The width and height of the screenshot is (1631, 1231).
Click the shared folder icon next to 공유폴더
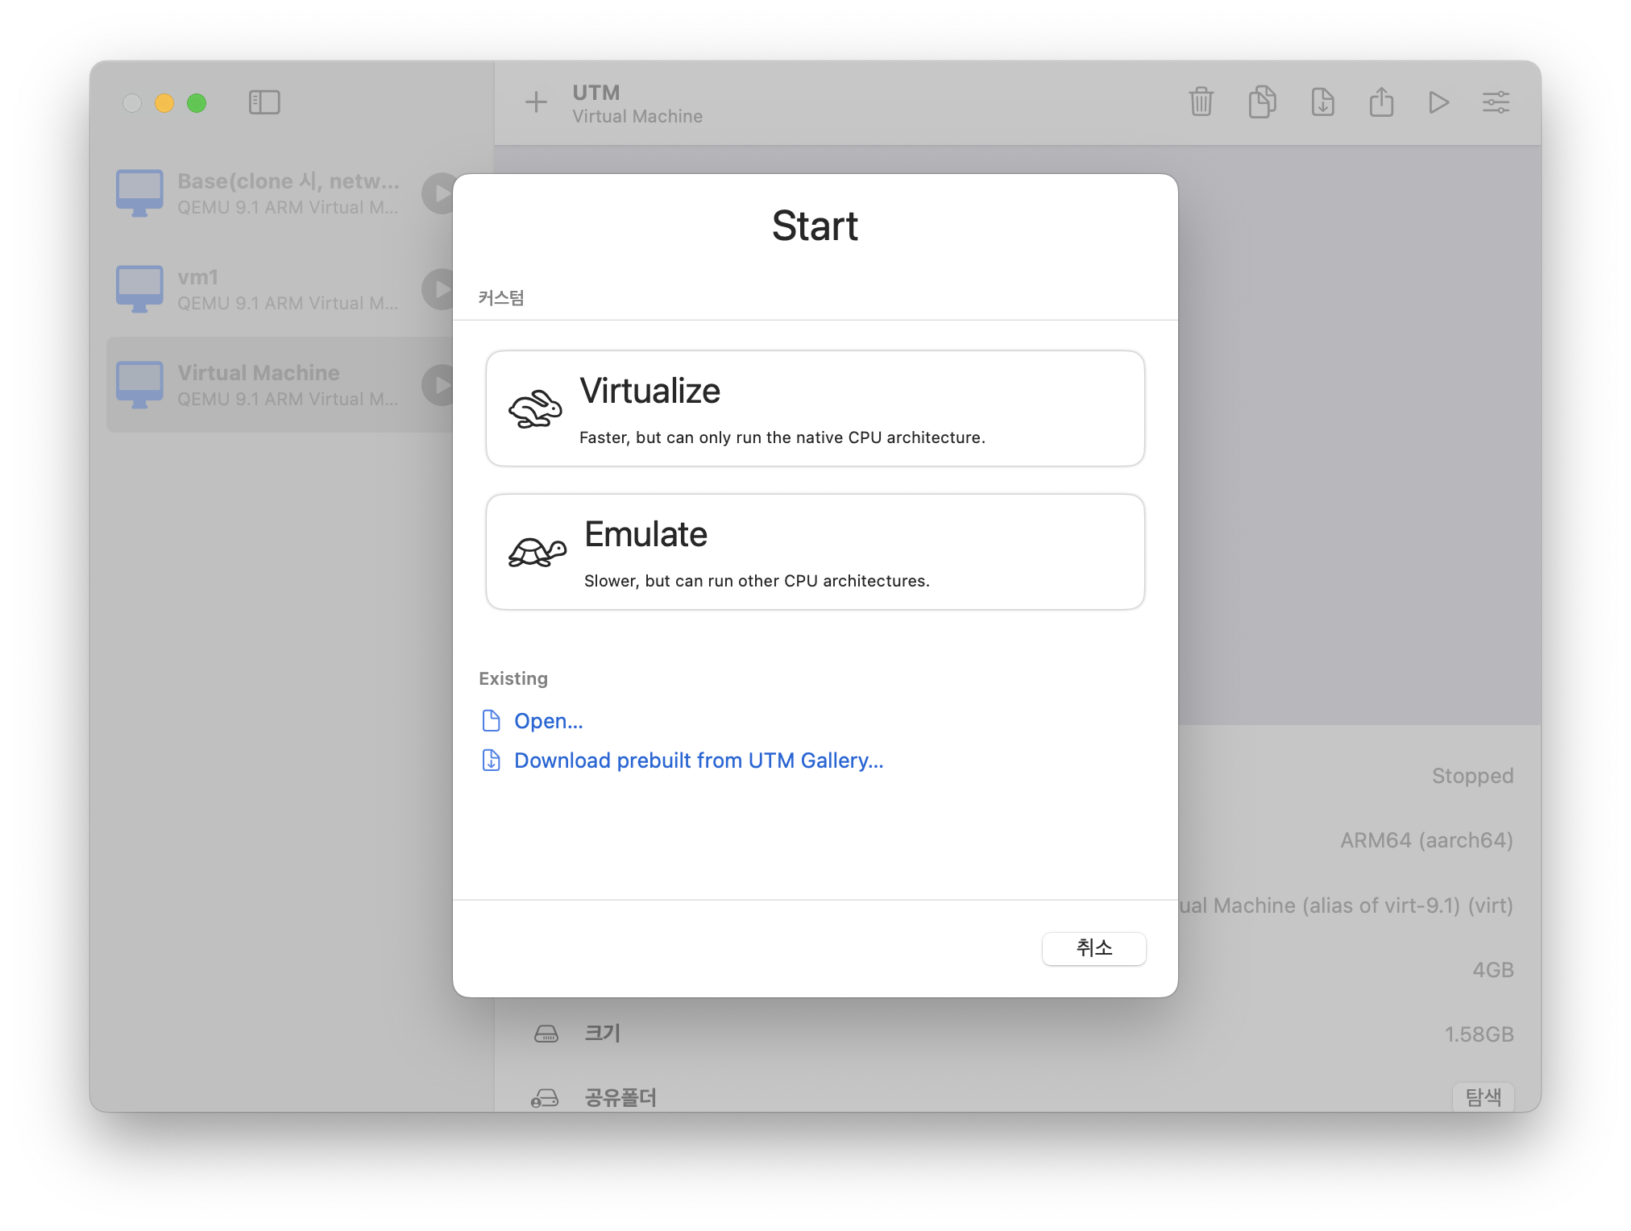[545, 1098]
